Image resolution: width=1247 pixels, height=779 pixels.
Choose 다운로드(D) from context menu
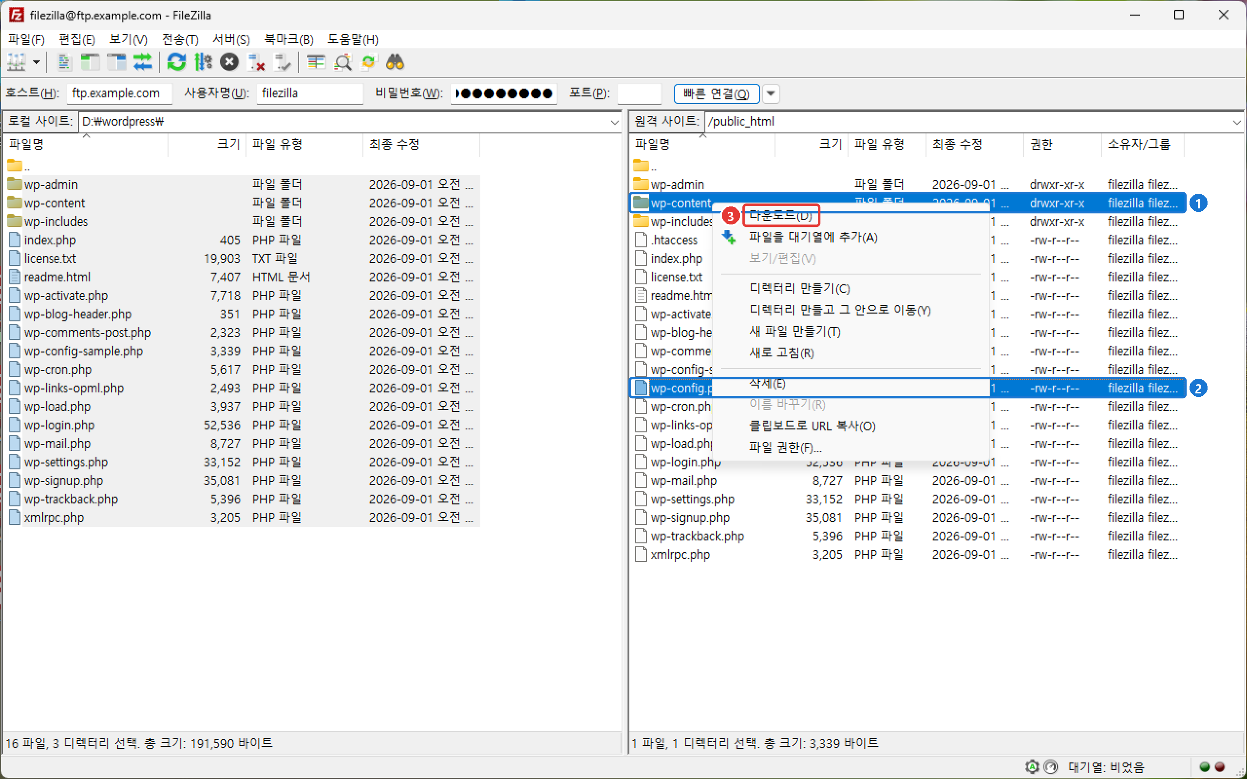781,215
